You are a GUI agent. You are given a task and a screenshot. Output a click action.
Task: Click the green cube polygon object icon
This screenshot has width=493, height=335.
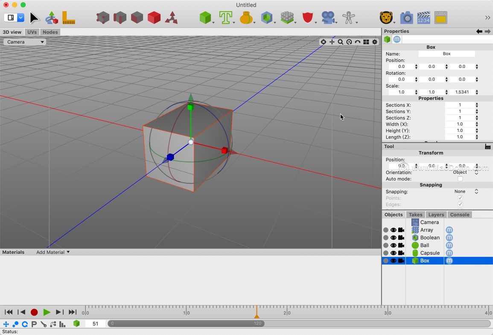206,17
